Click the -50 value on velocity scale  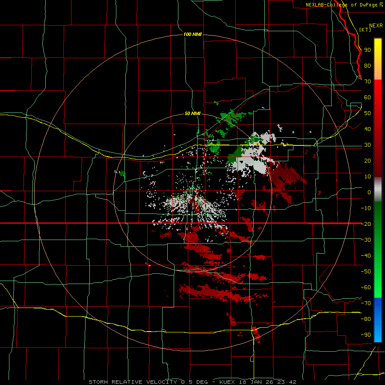click(x=366, y=272)
